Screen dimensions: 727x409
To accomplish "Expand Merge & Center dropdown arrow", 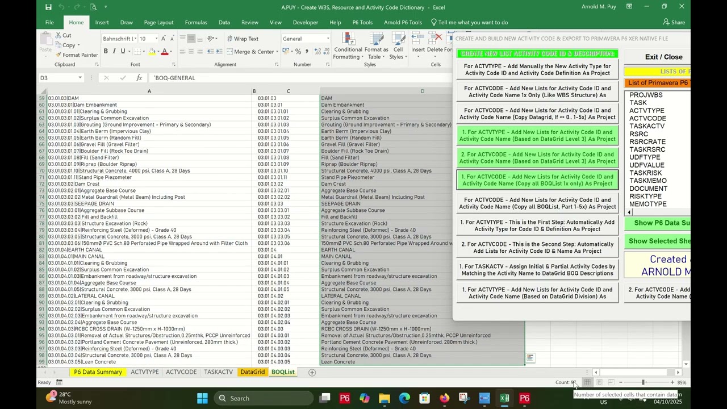I will tap(277, 52).
